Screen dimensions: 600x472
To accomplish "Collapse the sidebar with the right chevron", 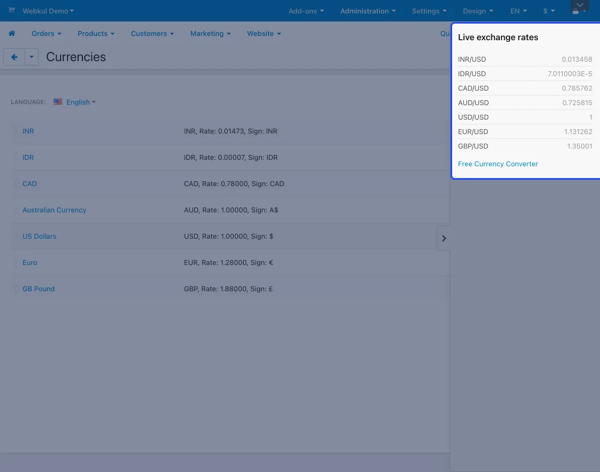I will pyautogui.click(x=444, y=238).
